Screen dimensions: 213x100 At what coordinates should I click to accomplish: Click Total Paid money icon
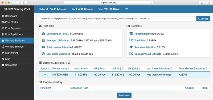[131, 40]
